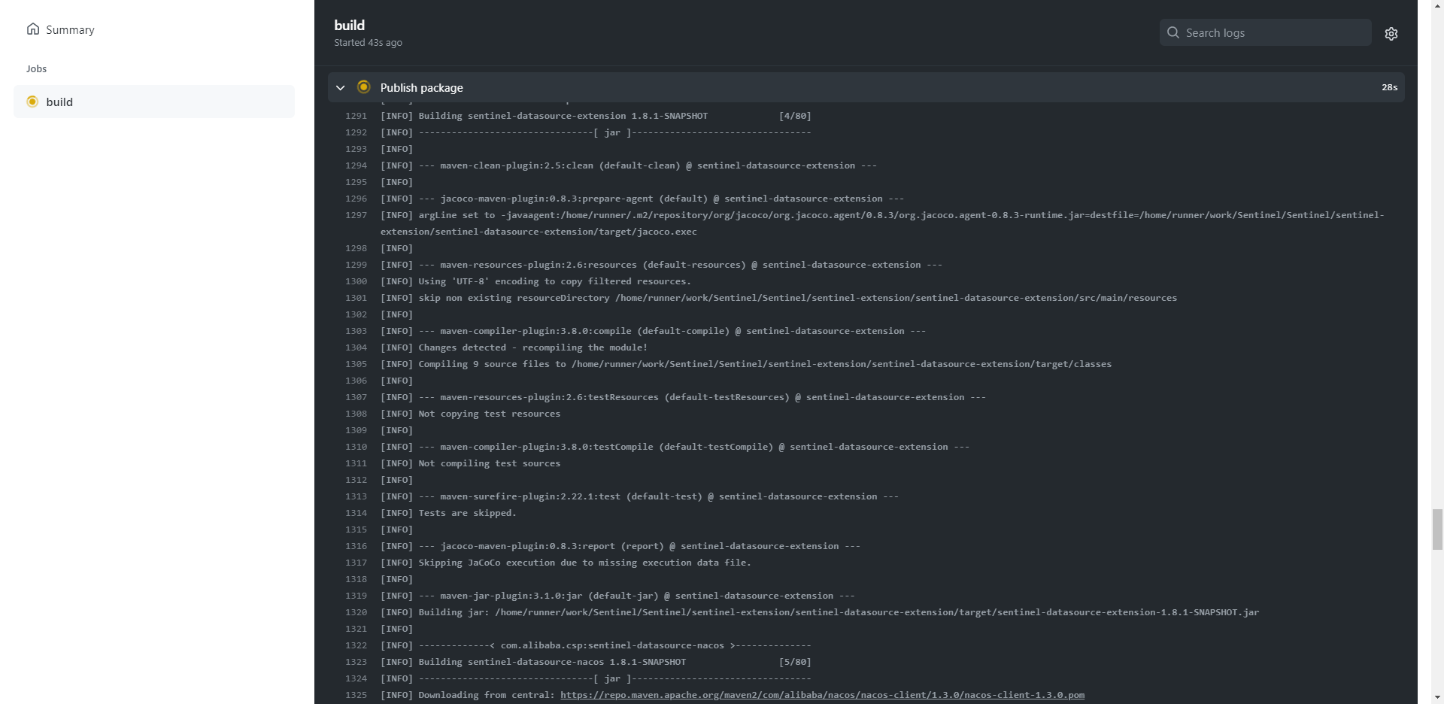Click the scrollbar down arrow
The width and height of the screenshot is (1444, 704).
click(1437, 697)
